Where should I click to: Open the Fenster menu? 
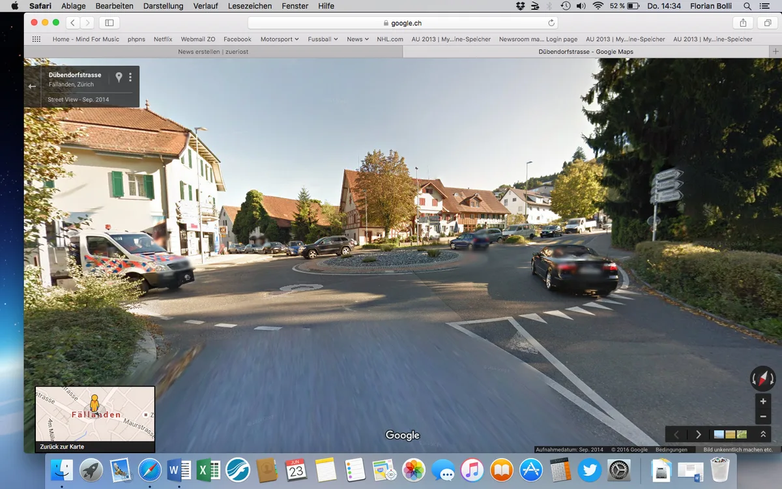coord(295,6)
